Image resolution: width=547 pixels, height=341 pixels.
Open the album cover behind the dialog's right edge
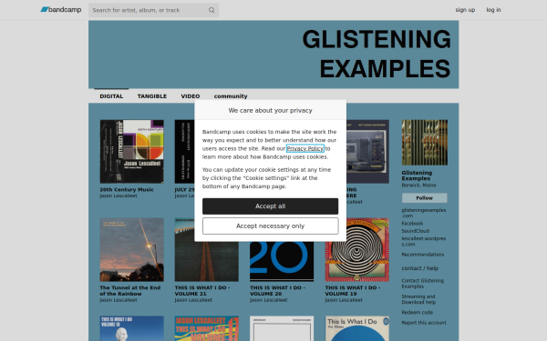[x=367, y=151]
